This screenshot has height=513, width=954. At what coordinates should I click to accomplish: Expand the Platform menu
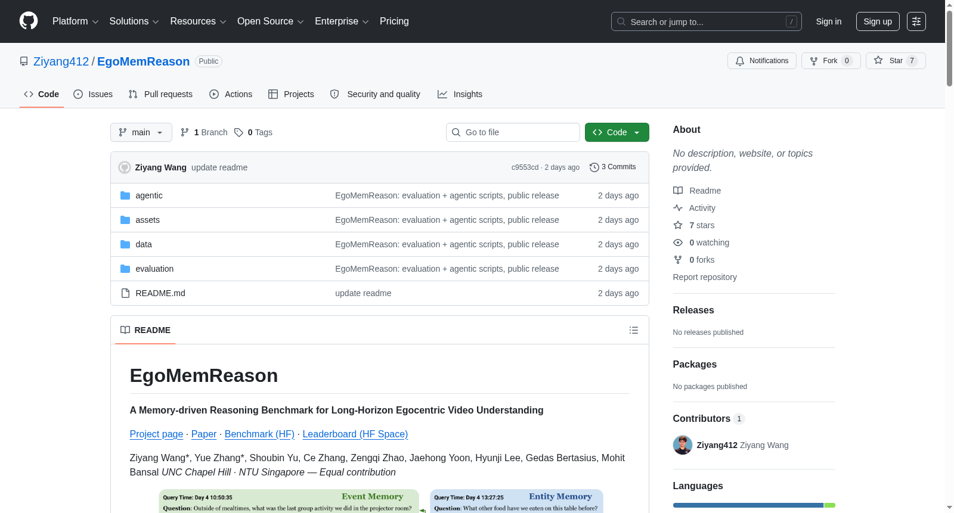(76, 21)
